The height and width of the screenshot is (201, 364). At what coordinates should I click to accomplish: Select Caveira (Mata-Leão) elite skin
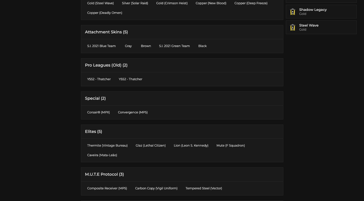click(102, 155)
